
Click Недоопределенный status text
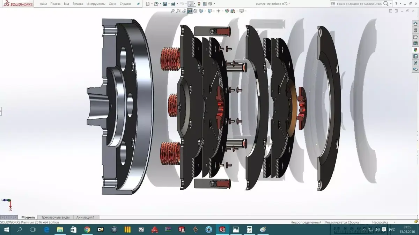(x=306, y=222)
